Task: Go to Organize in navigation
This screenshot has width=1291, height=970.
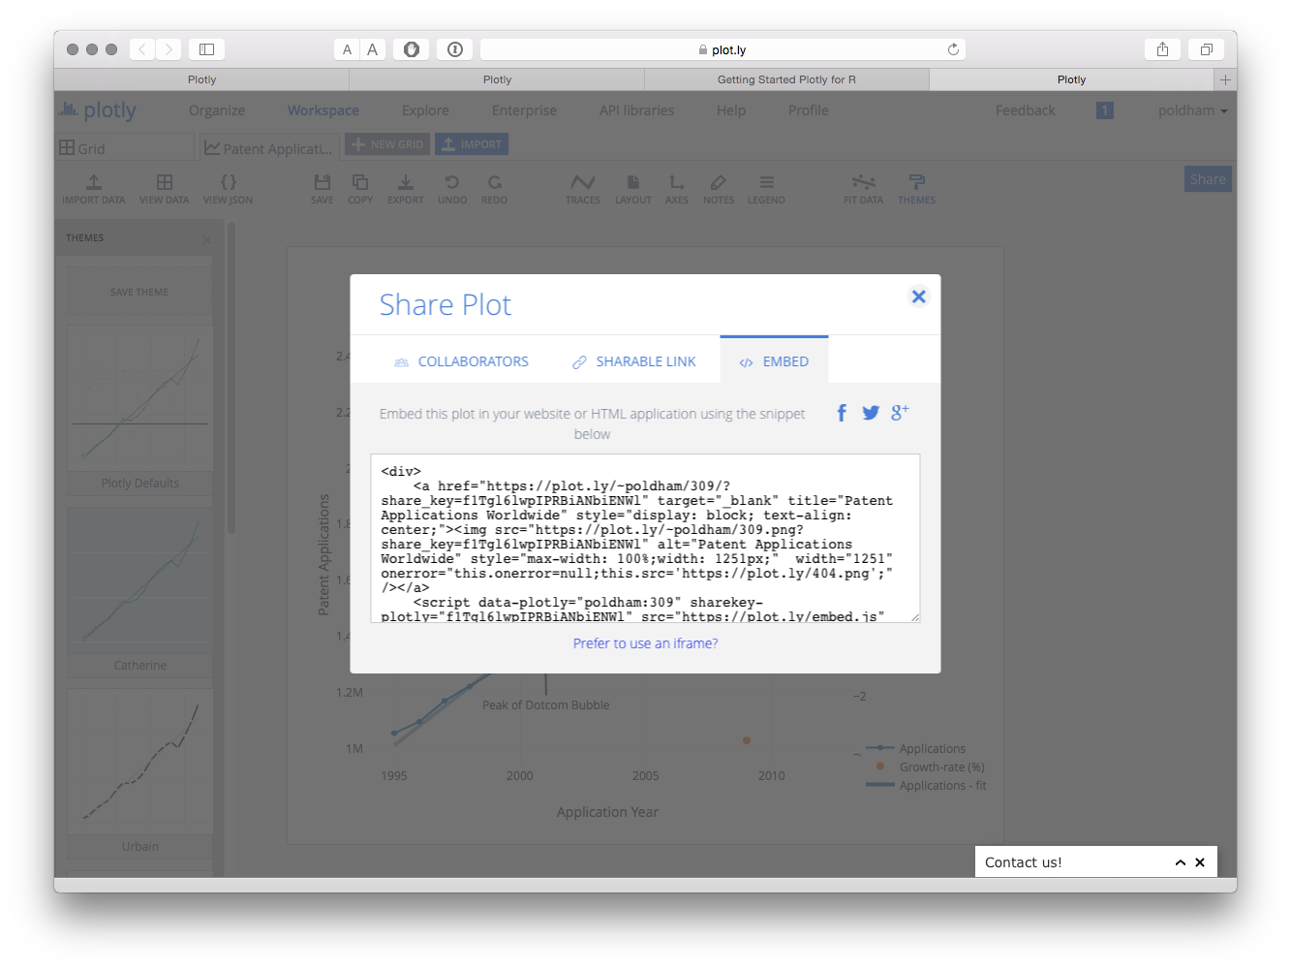Action: coord(217,110)
